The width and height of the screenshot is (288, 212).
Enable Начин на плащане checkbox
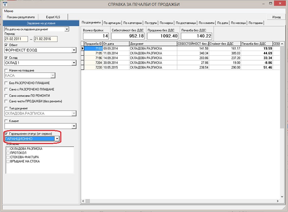point(6,70)
